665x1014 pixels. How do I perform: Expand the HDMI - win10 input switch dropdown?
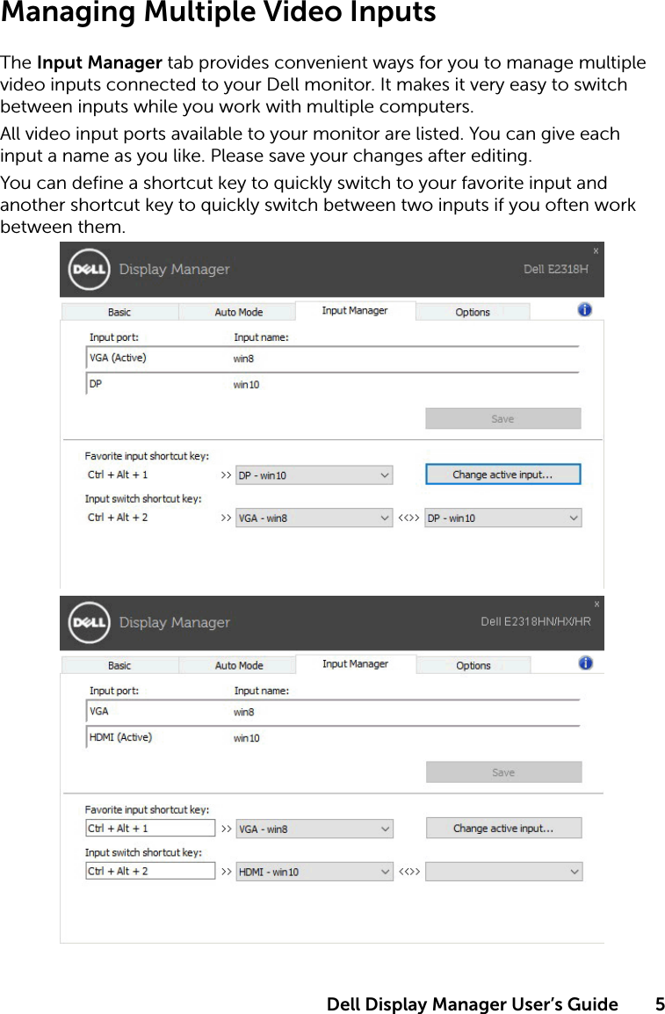pyautogui.click(x=314, y=872)
